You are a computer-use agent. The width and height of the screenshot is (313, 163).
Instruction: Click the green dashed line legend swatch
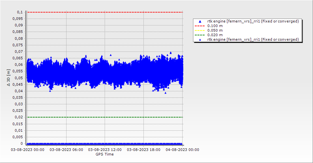pos(200,35)
